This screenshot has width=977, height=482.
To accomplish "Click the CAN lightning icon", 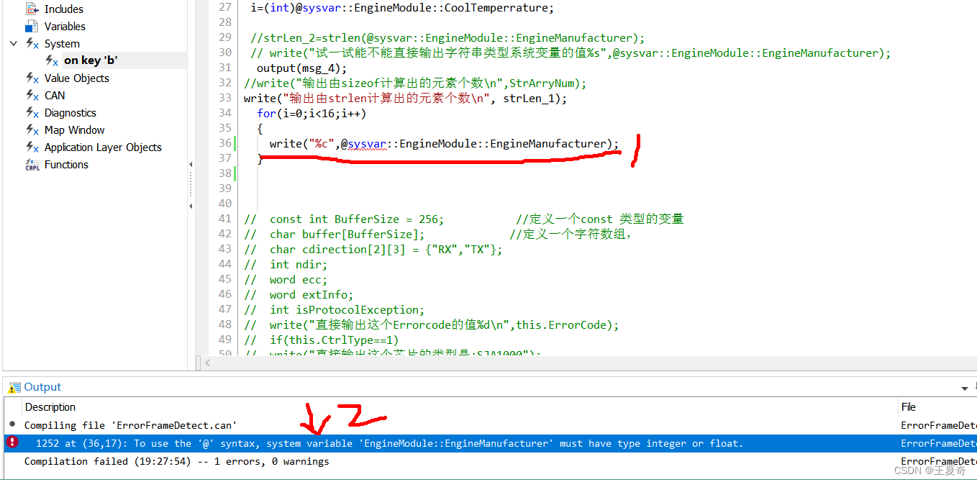I will (x=32, y=96).
